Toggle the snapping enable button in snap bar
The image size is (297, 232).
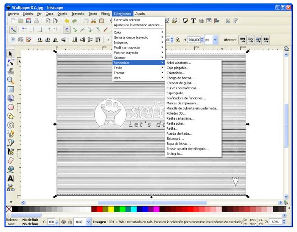coord(13,30)
